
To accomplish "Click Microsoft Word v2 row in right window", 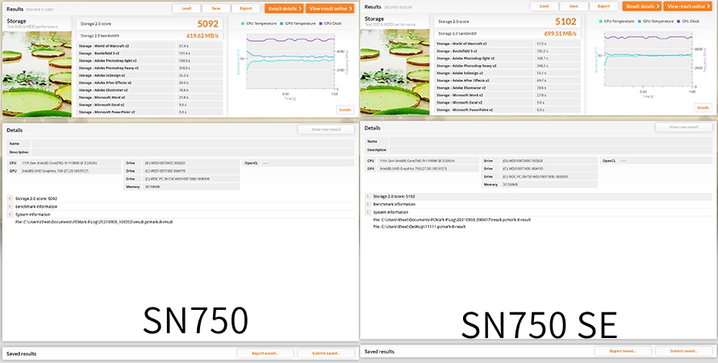I will pos(507,95).
